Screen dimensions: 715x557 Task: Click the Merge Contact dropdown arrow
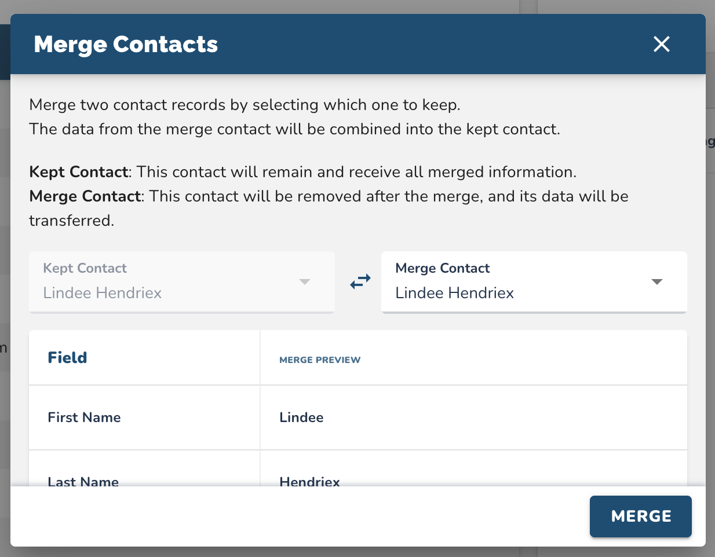tap(656, 282)
